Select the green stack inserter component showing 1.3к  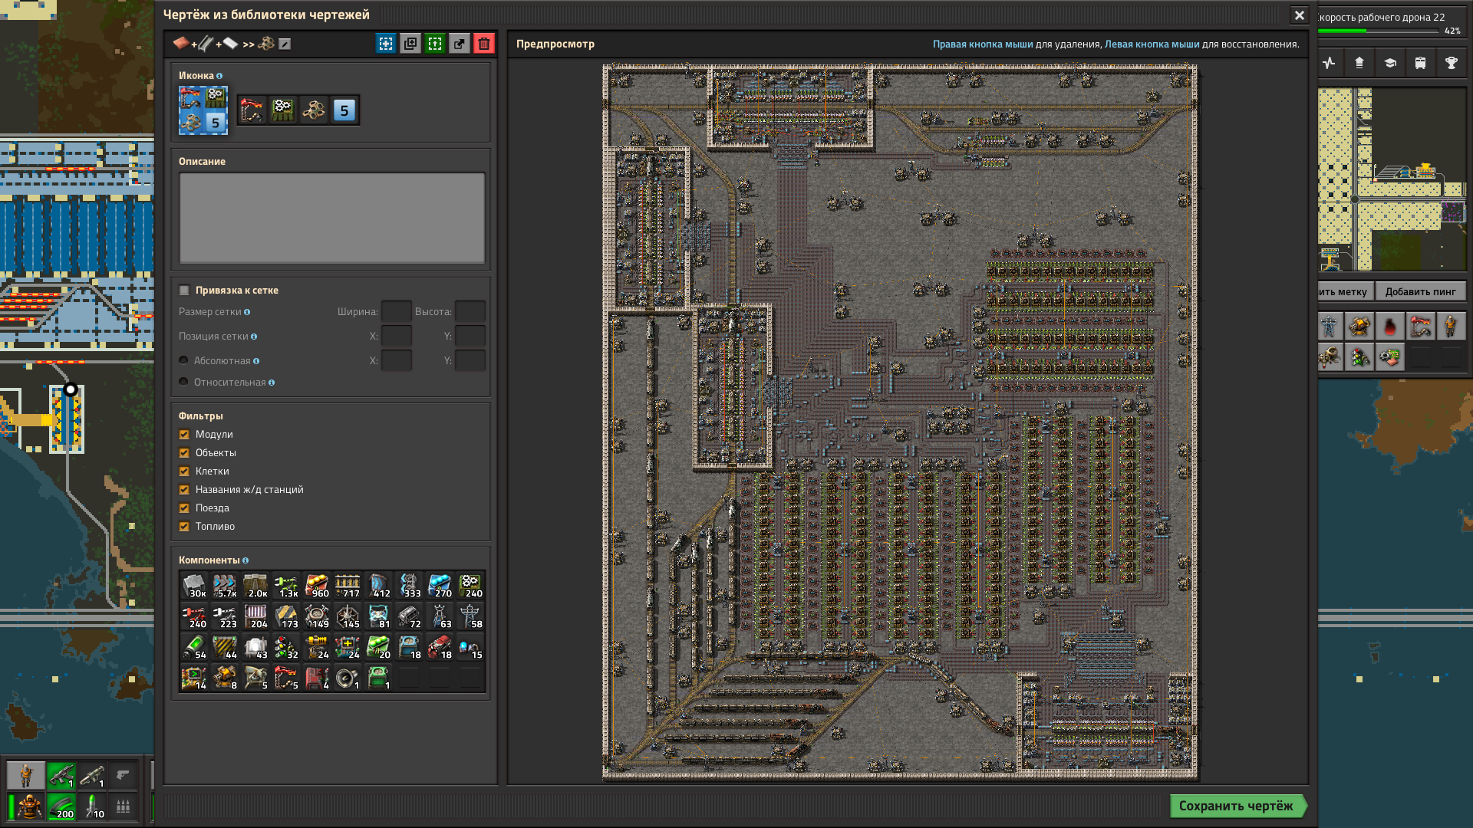pos(286,586)
